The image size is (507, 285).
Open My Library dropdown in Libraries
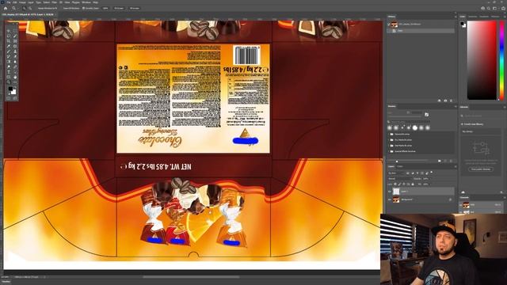pos(481,131)
